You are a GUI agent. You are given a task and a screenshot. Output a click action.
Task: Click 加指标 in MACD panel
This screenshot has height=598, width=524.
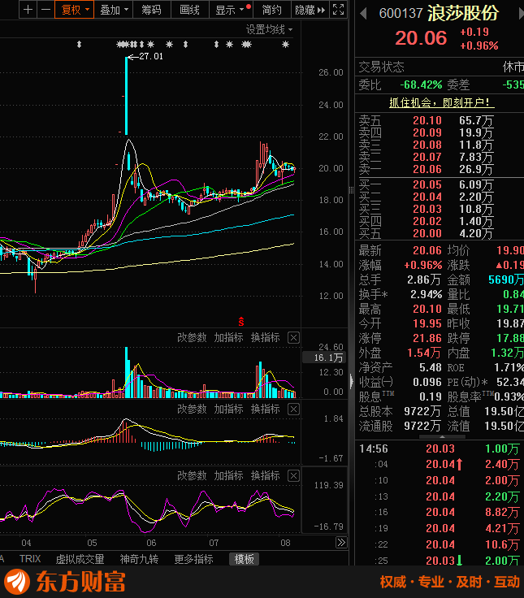coord(228,409)
